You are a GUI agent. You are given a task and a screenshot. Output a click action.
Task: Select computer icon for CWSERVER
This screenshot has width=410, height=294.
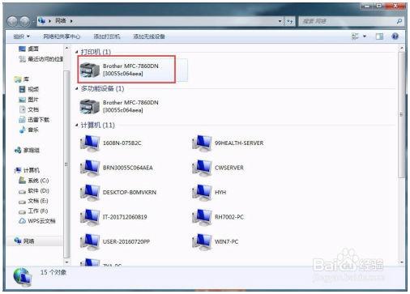pyautogui.click(x=202, y=168)
